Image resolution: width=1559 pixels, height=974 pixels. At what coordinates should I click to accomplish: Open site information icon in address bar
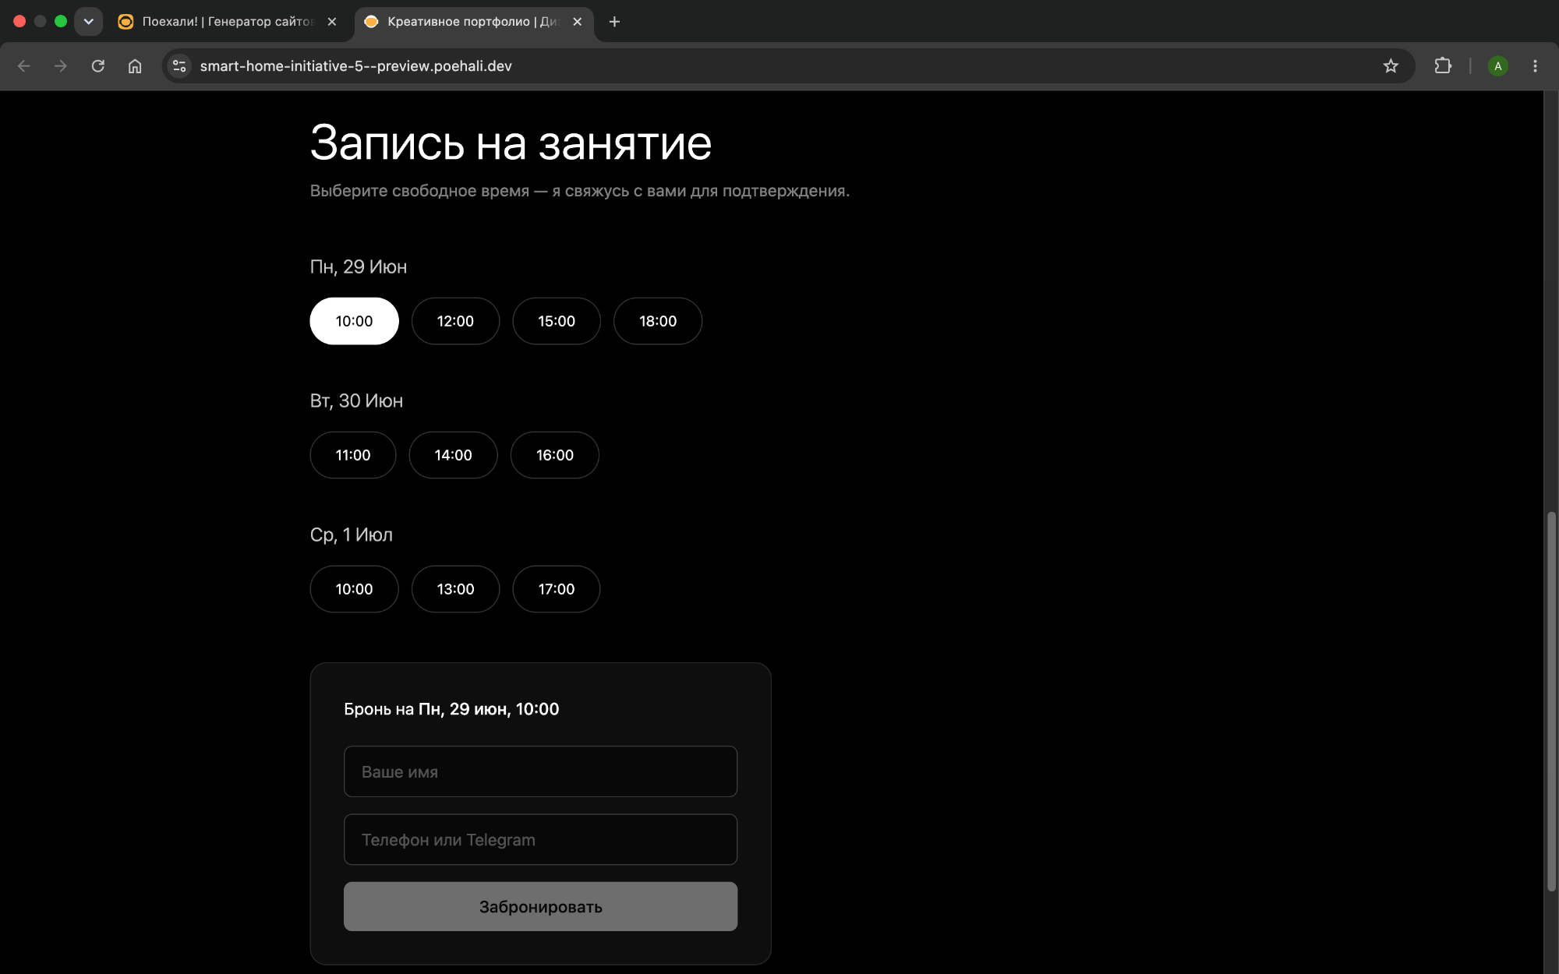pyautogui.click(x=179, y=66)
